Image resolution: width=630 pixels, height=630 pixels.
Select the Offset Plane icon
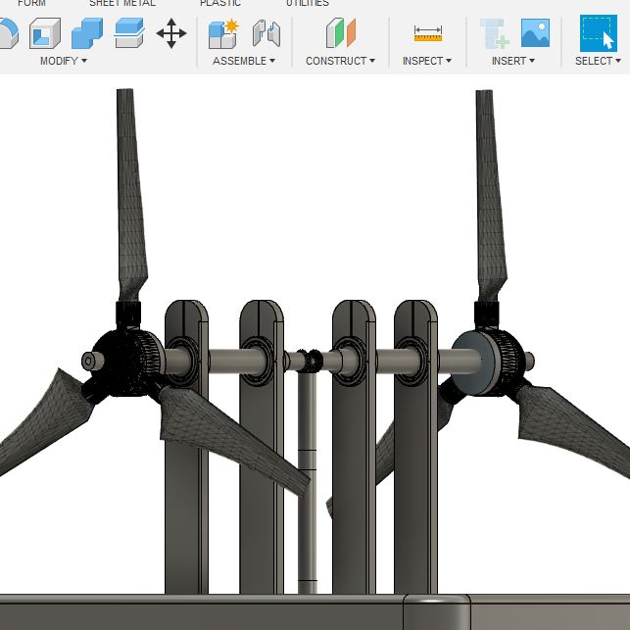coord(341,33)
